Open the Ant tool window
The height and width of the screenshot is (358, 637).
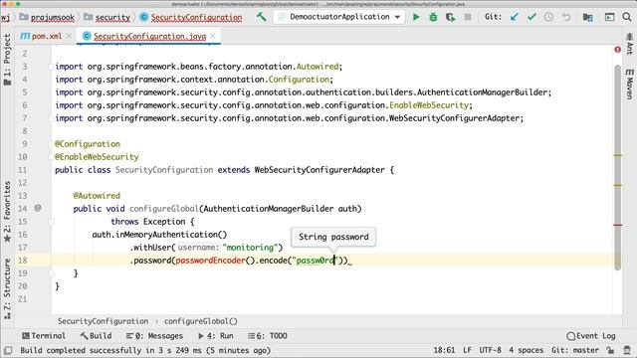[629, 44]
